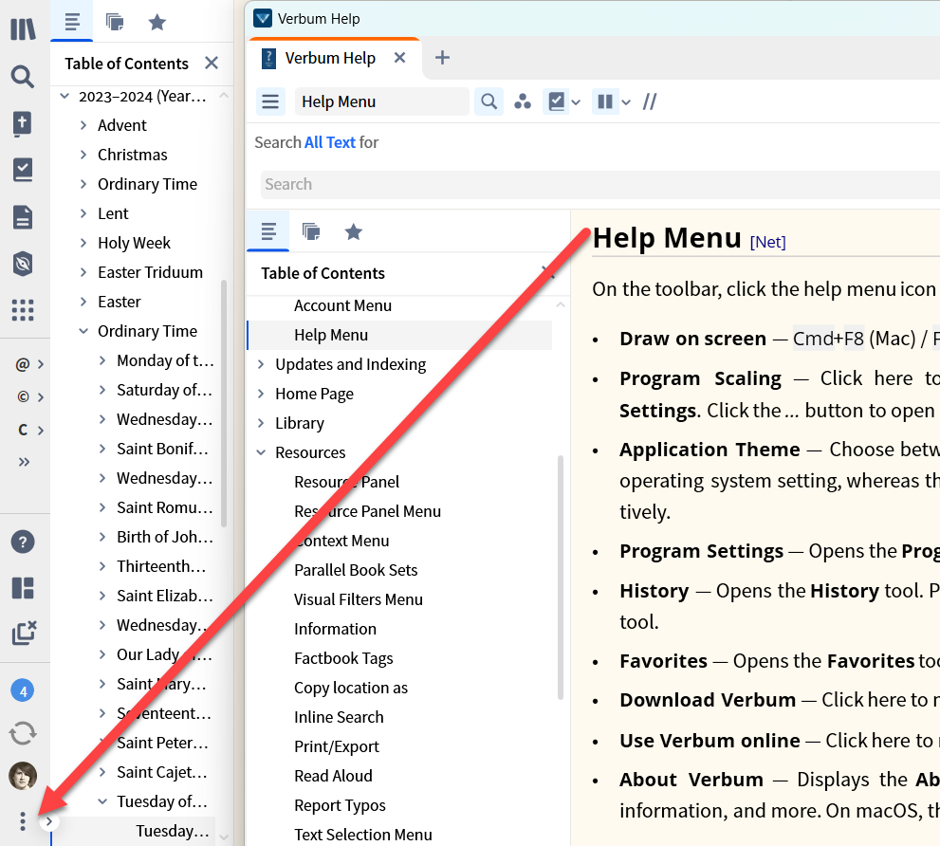Select the Search magnifier in the left sidebar
940x846 pixels.
23,77
